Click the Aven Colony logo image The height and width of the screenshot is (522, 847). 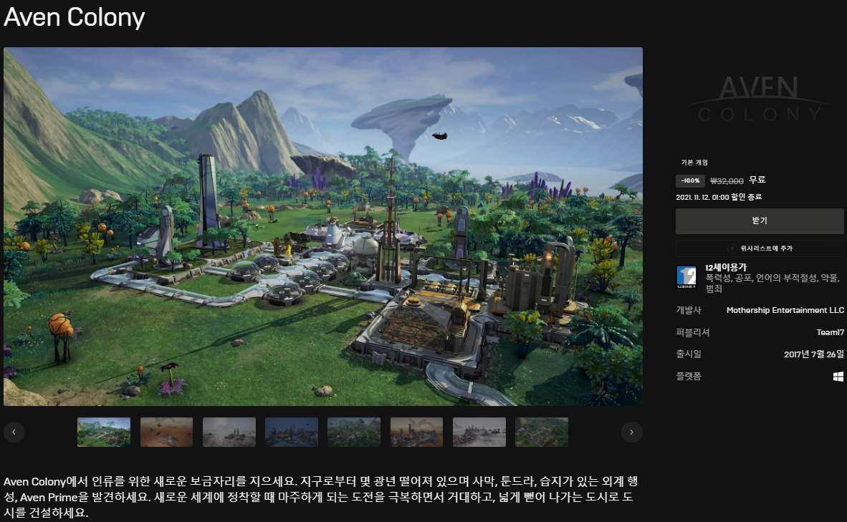tap(760, 98)
